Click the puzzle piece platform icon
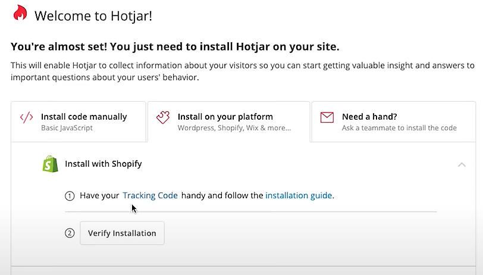The width and height of the screenshot is (483, 275). pyautogui.click(x=163, y=117)
